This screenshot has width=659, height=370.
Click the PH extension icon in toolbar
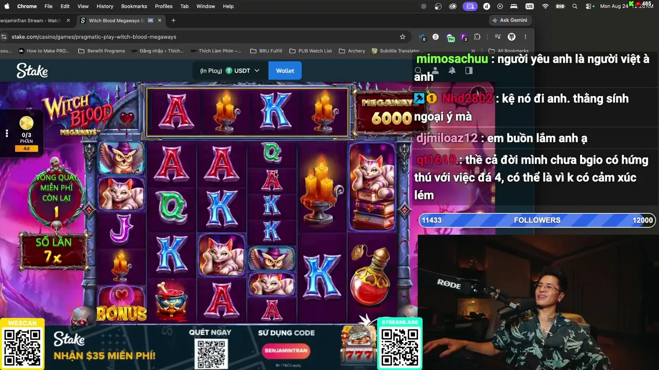(x=450, y=37)
